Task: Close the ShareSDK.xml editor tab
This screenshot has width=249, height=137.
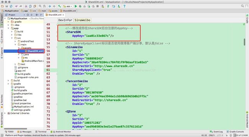Action: (x=63, y=15)
